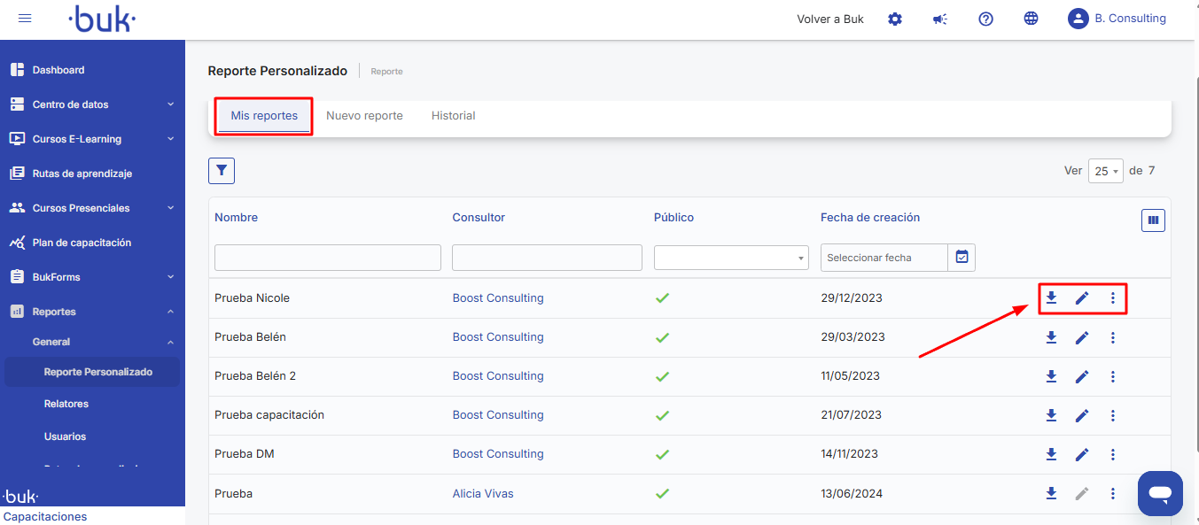Open the settings gear in header
The height and width of the screenshot is (525, 1199).
[895, 19]
